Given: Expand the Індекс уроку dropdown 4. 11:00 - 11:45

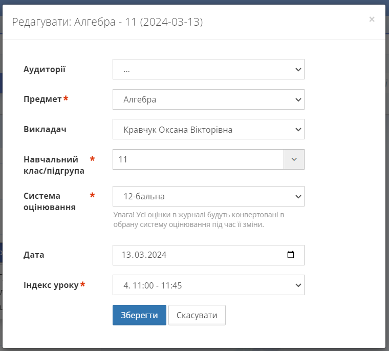Looking at the screenshot, I should (x=208, y=285).
